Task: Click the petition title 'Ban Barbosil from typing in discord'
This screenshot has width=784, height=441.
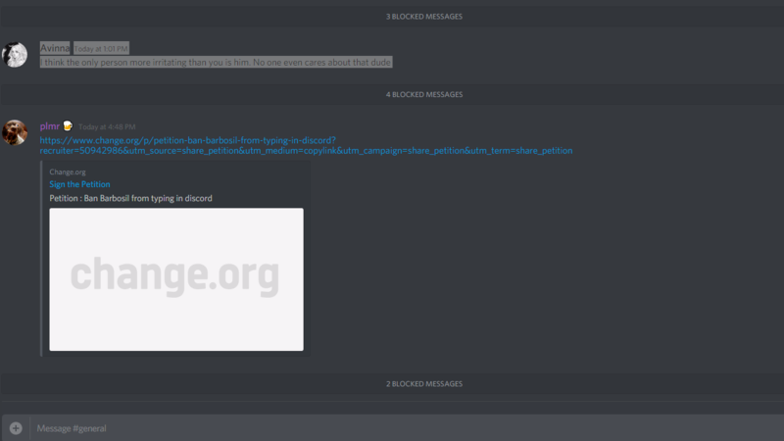Action: coord(130,199)
